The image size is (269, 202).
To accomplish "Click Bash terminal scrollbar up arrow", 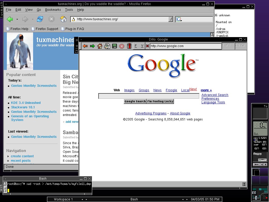I will coord(5,184).
